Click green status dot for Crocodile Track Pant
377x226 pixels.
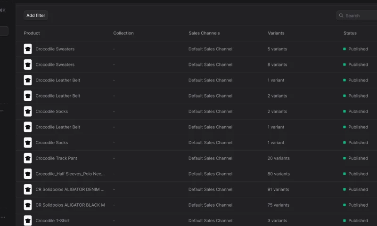344,158
